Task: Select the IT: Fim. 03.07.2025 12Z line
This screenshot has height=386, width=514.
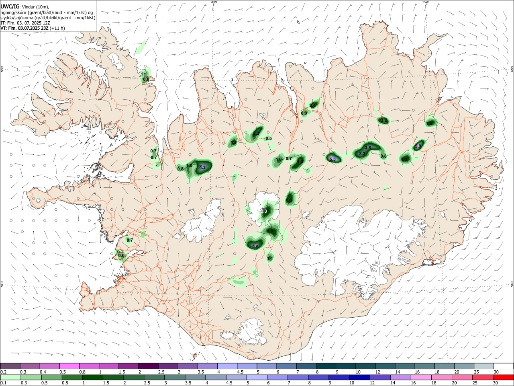Action: [25, 23]
